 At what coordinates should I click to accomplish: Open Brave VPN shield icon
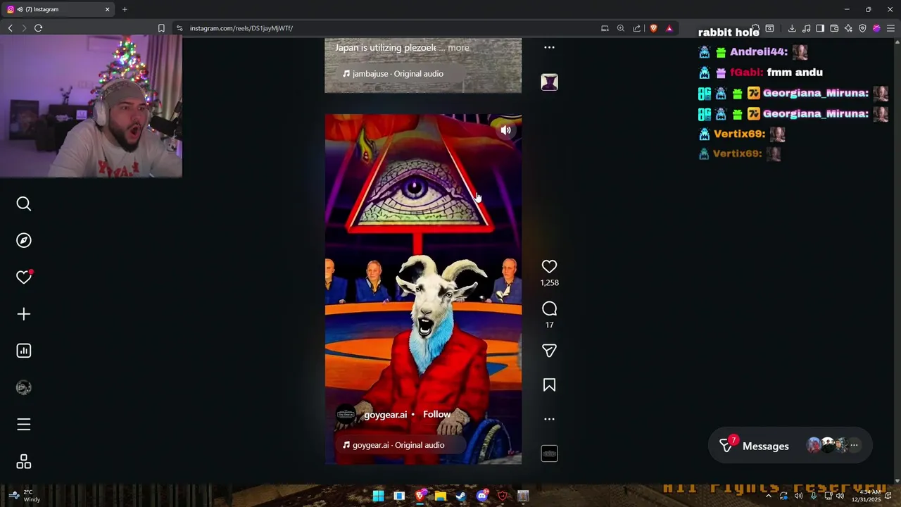[862, 28]
